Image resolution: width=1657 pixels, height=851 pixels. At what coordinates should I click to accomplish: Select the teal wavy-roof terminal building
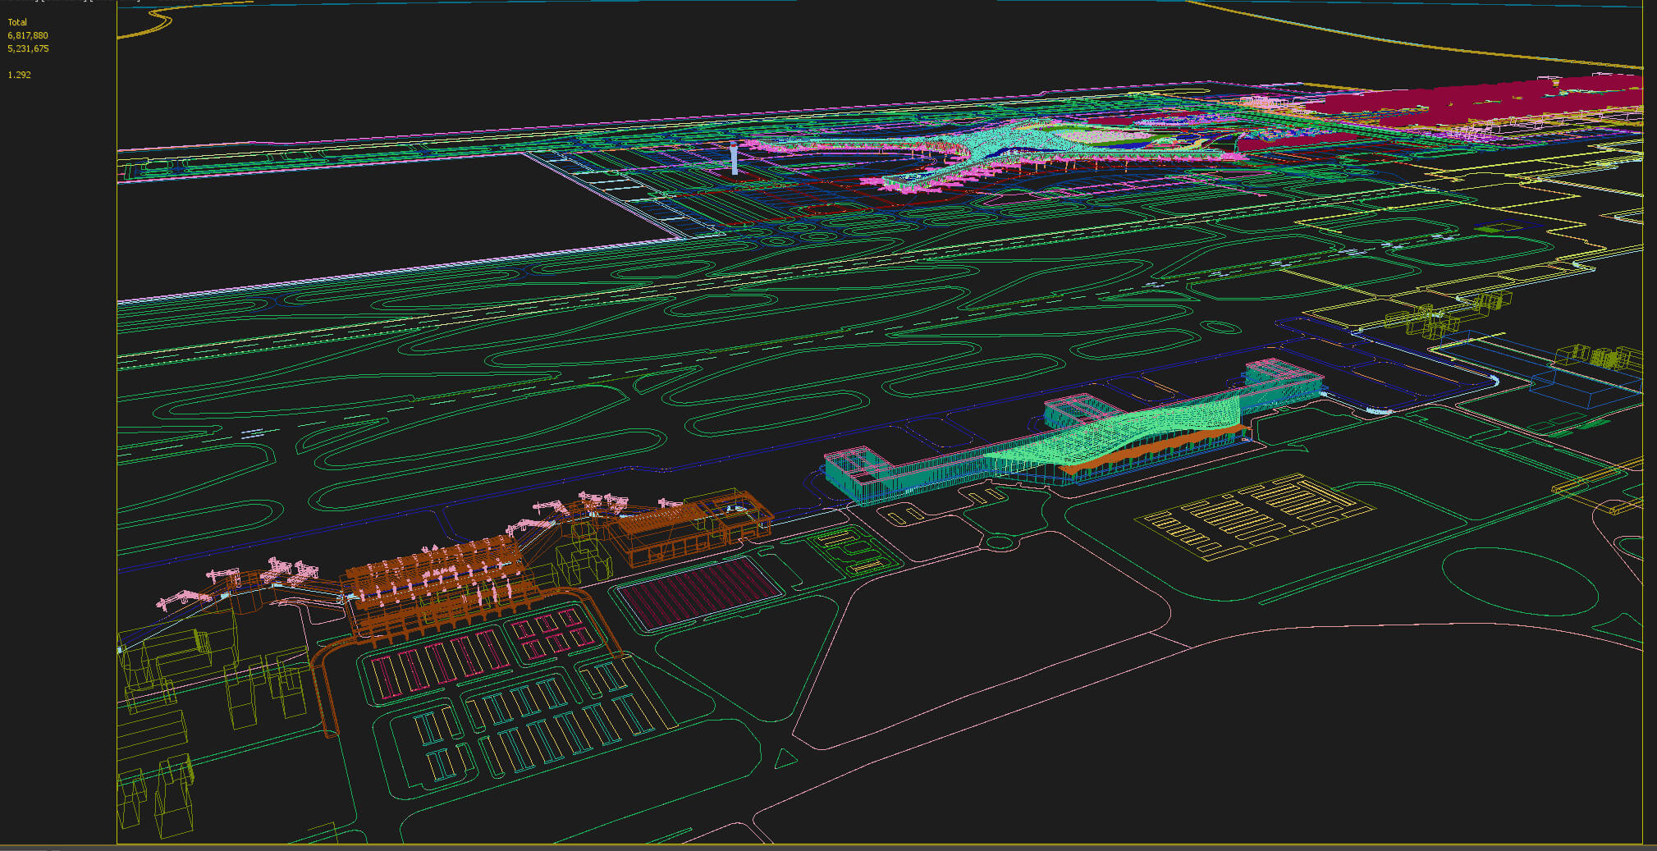(x=1075, y=431)
